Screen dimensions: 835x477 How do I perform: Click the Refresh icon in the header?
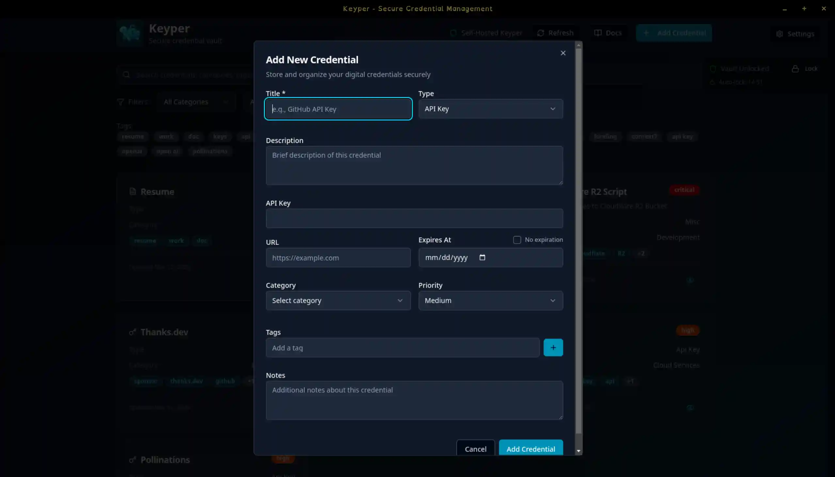tap(541, 32)
